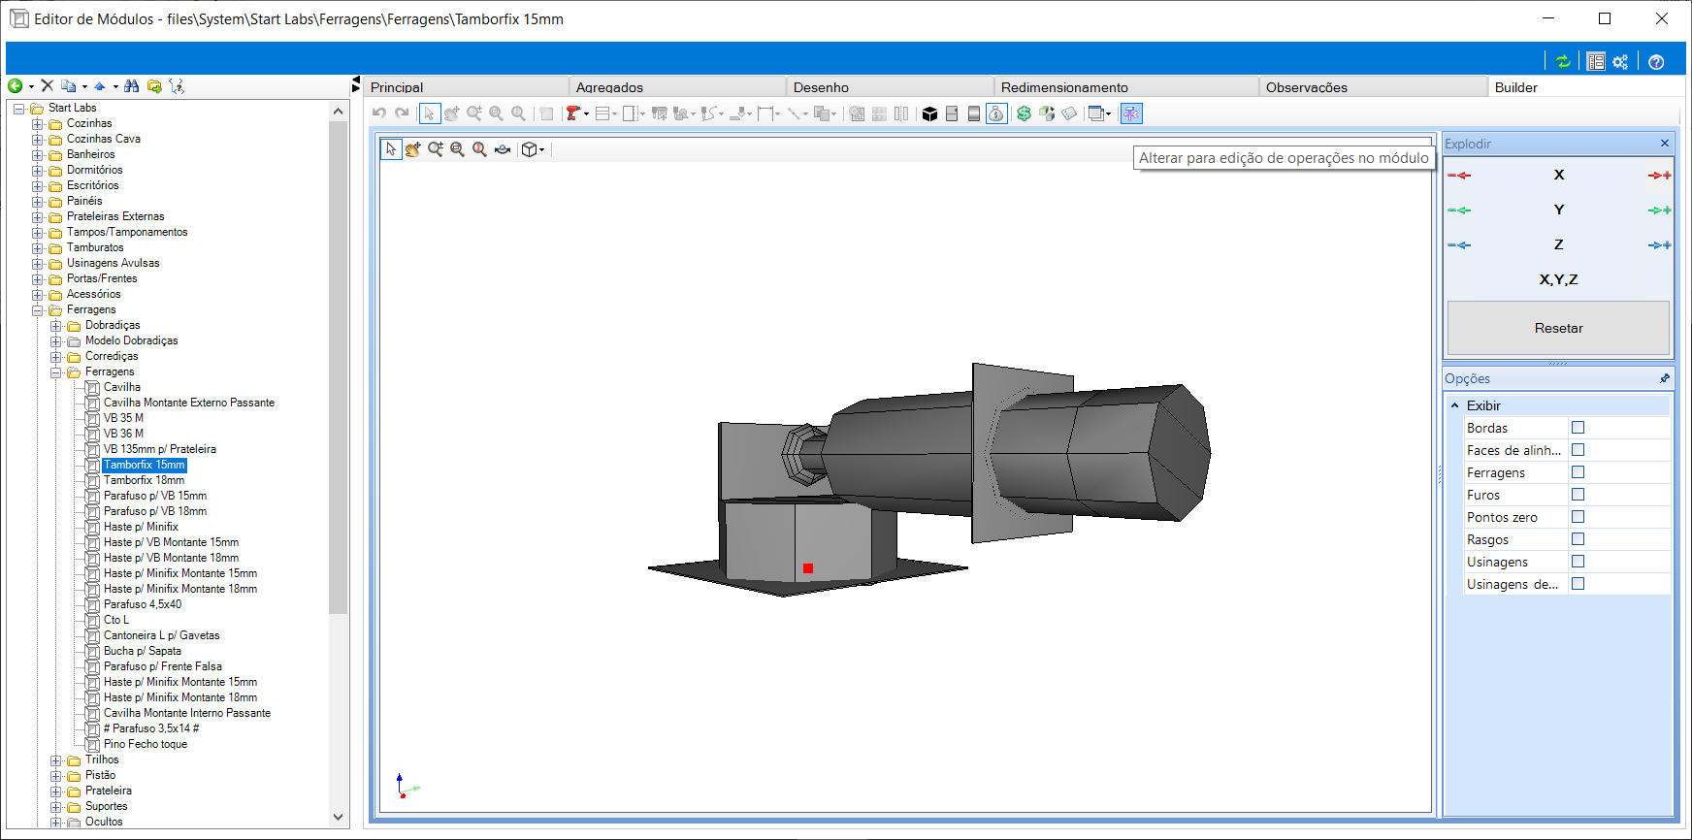Click the viewport zoom-in magnifier
The image size is (1692, 840).
(436, 149)
